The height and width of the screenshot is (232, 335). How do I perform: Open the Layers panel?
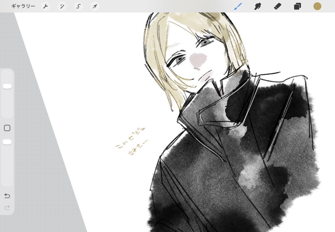(x=297, y=6)
